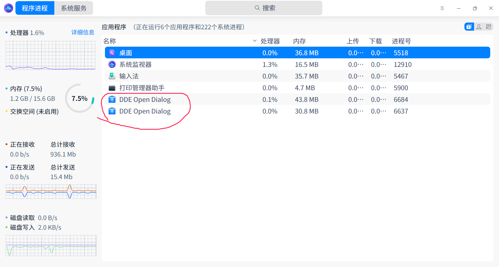Viewport: 499px width, 267px height.
Task: Click the System Monitor logo in the title bar
Action: [8, 8]
